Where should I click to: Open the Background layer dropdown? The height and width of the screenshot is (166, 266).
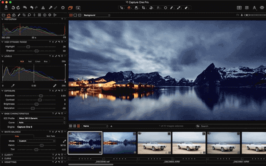tap(96, 15)
